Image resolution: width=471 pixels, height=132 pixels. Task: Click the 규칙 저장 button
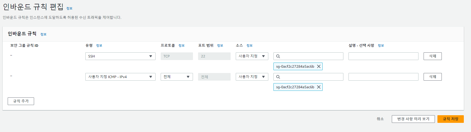click(x=450, y=119)
